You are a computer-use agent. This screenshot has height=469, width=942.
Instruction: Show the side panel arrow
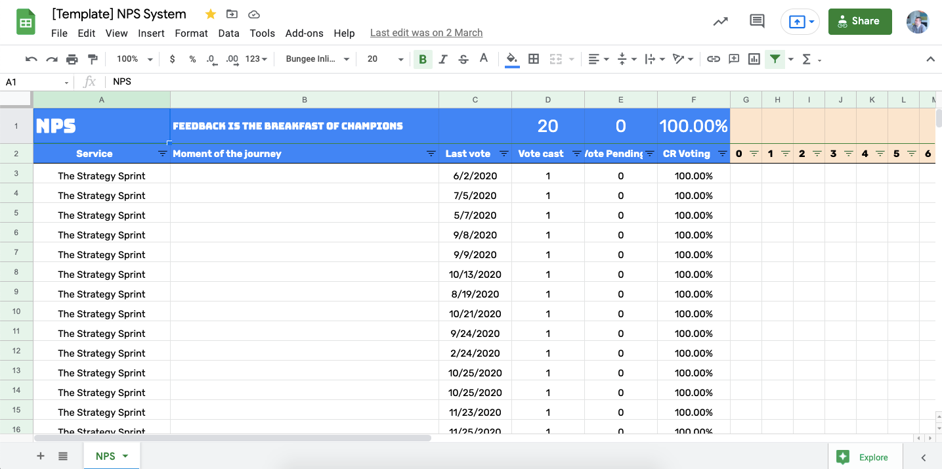tap(924, 457)
